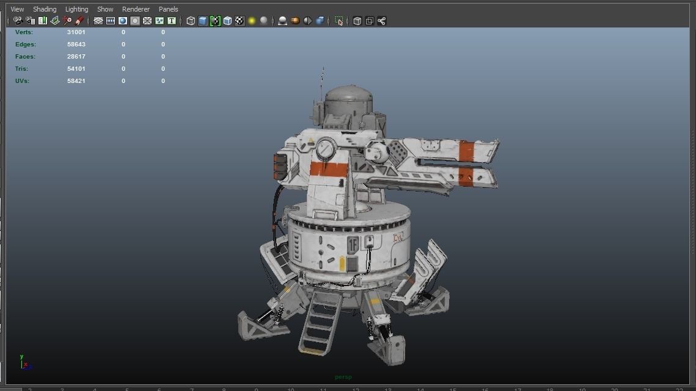Select the camera selection icon on the panel toolbar
Image resolution: width=696 pixels, height=391 pixels.
click(x=18, y=21)
